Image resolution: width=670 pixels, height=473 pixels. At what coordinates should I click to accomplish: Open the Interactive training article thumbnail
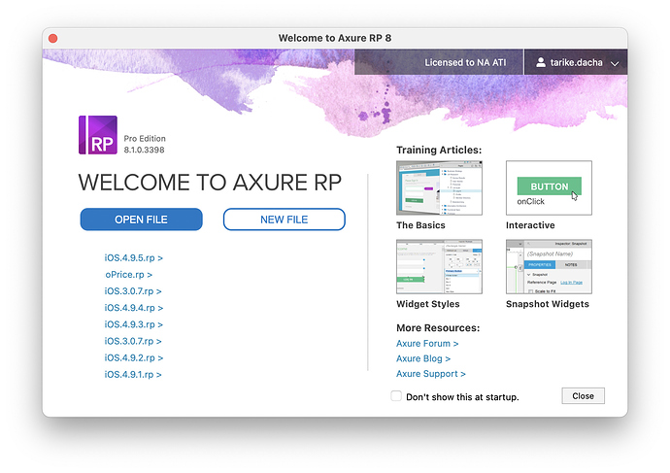pyautogui.click(x=548, y=188)
